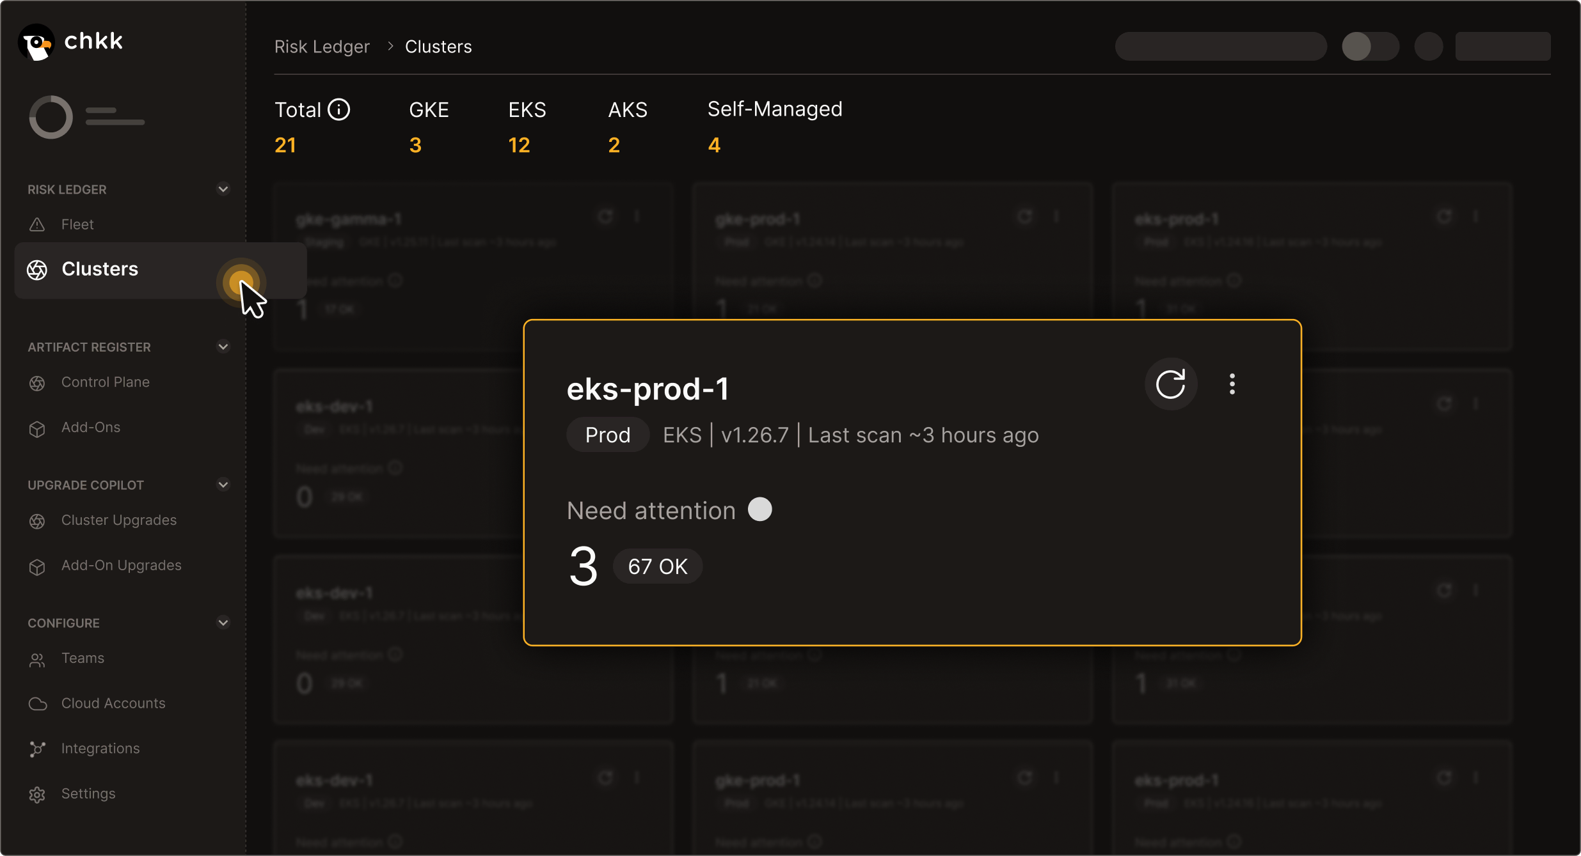Open the eks-prod-1 three-dot menu
The height and width of the screenshot is (856, 1581).
tap(1232, 384)
